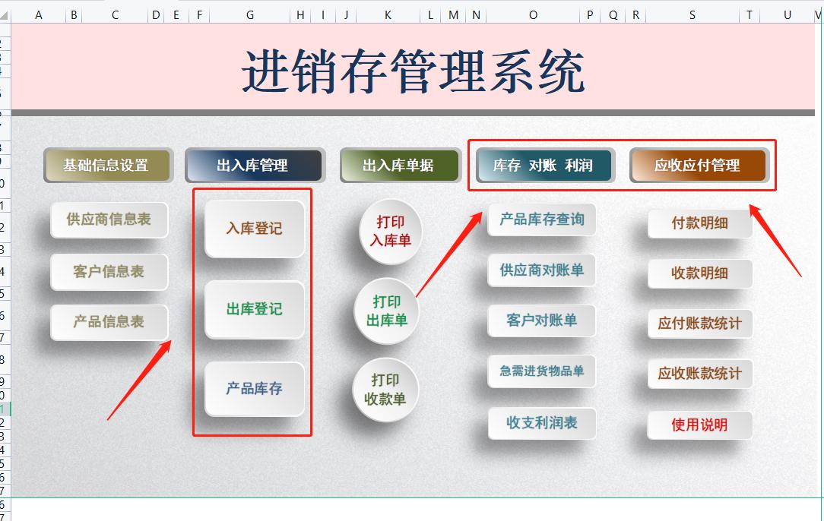Open 入库登记 for entering stock-in records
The width and height of the screenshot is (824, 521).
(x=254, y=228)
